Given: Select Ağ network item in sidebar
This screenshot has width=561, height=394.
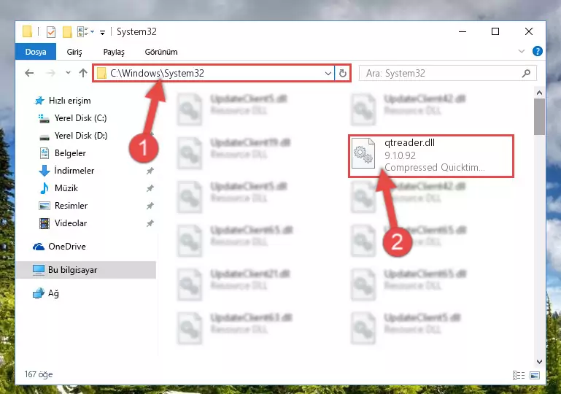Looking at the screenshot, I should [x=46, y=293].
